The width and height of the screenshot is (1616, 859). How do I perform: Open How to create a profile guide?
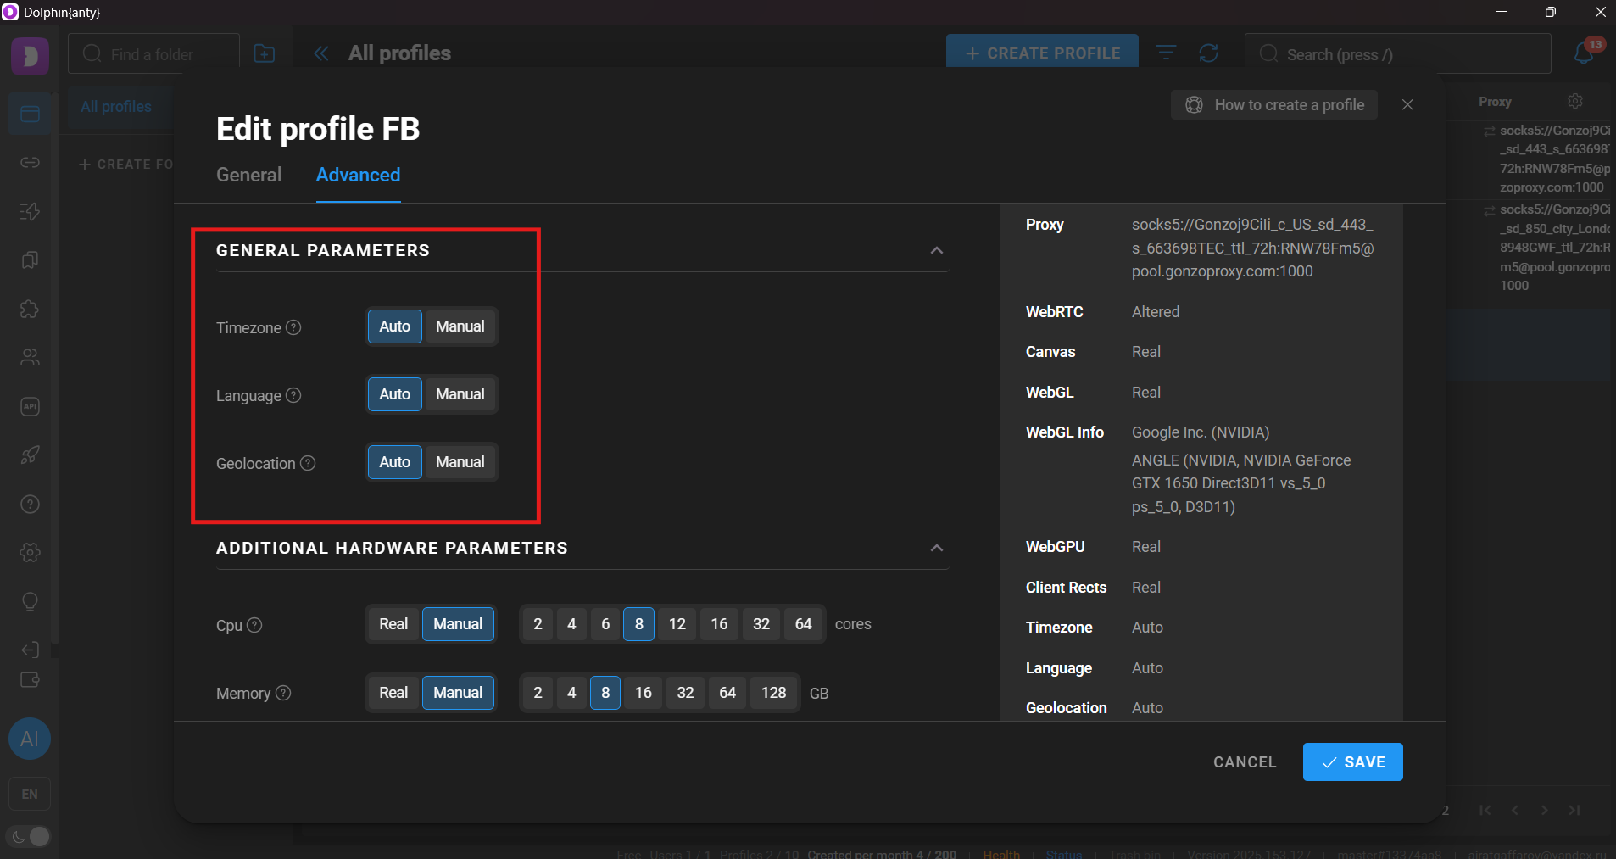pos(1273,104)
